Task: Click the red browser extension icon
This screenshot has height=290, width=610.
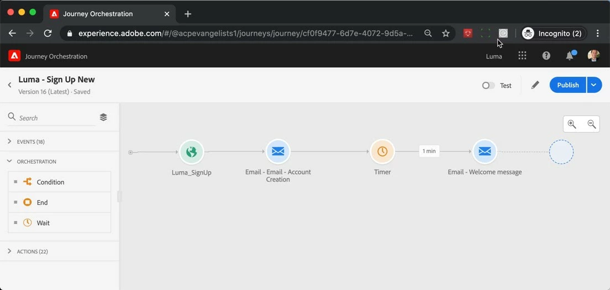Action: [x=467, y=34]
